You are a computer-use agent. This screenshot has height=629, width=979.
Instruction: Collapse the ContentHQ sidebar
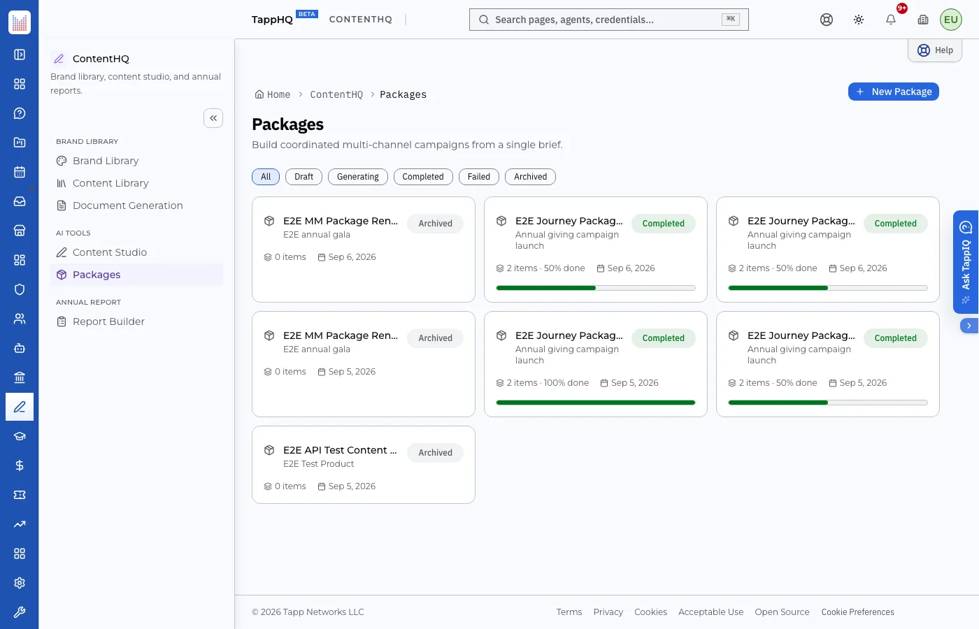pyautogui.click(x=213, y=118)
